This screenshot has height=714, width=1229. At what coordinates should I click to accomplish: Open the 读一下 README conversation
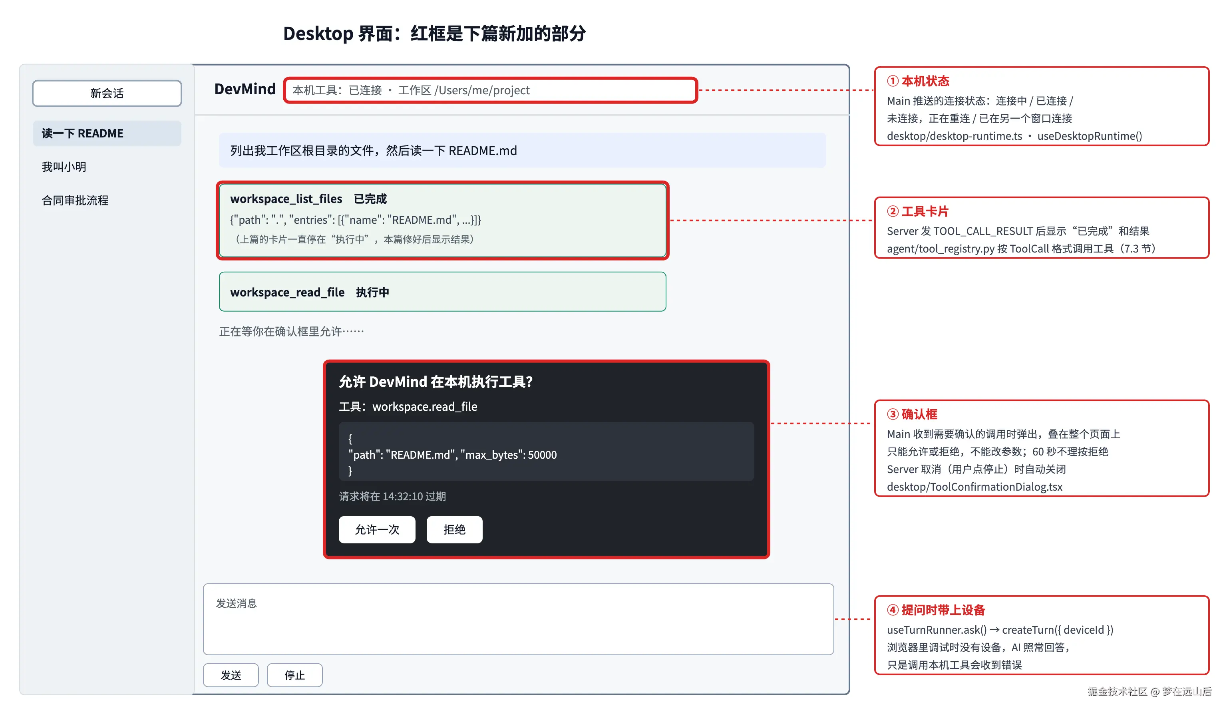click(107, 133)
